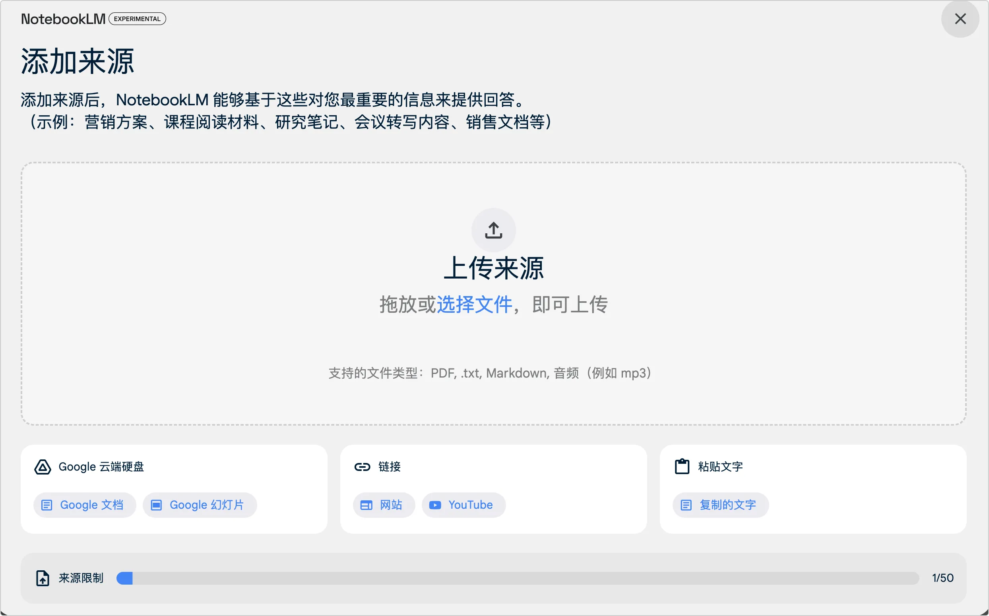Image resolution: width=989 pixels, height=616 pixels.
Task: Click the Google Drive triangle icon
Action: click(x=43, y=467)
